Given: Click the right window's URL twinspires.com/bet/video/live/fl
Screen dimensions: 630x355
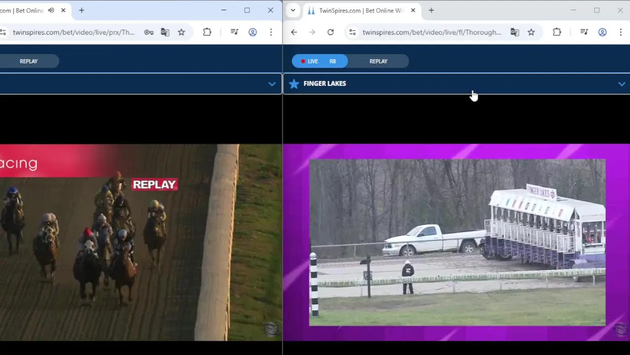Looking at the screenshot, I should 432,32.
